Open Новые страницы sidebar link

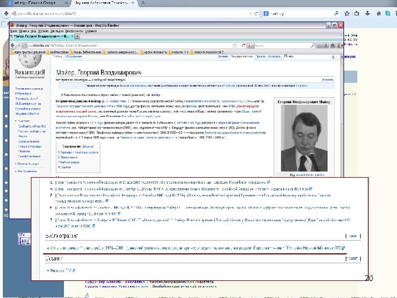click(30, 146)
